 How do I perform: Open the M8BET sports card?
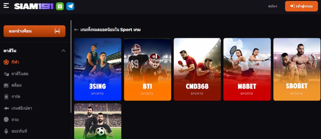247,69
